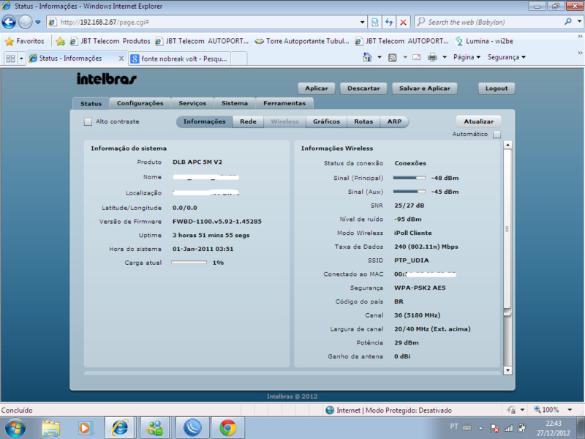Select the Sistema main tab
Image resolution: width=585 pixels, height=439 pixels.
click(x=234, y=103)
